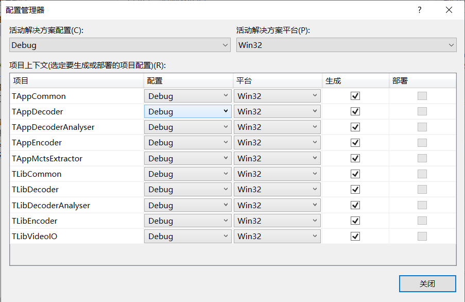Select the TAppCommon project name

tap(39, 96)
